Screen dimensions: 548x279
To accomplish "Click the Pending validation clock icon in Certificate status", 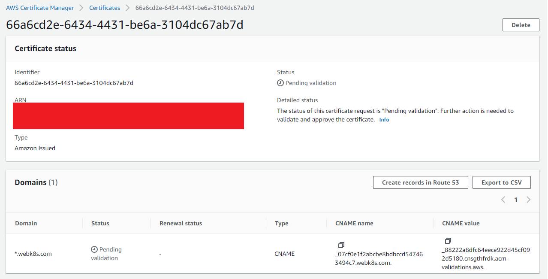I will click(280, 82).
